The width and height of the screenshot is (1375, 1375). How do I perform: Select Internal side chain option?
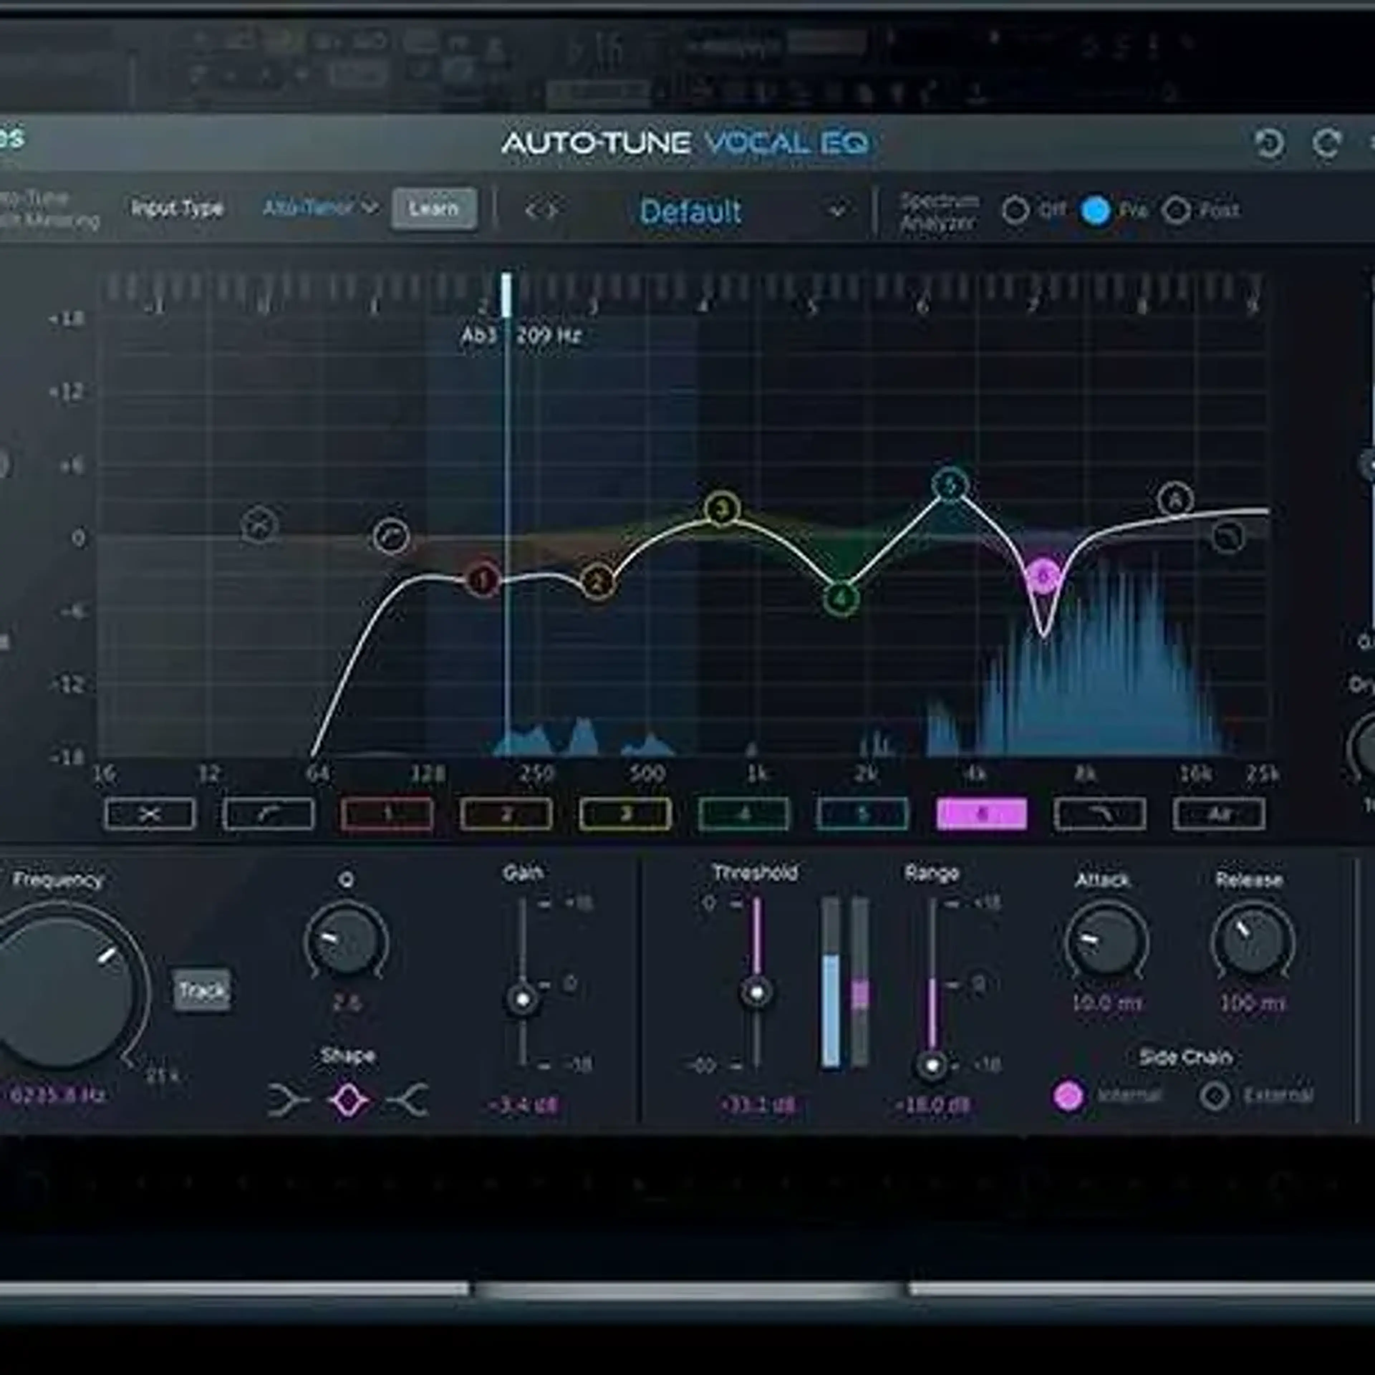(x=1068, y=1096)
